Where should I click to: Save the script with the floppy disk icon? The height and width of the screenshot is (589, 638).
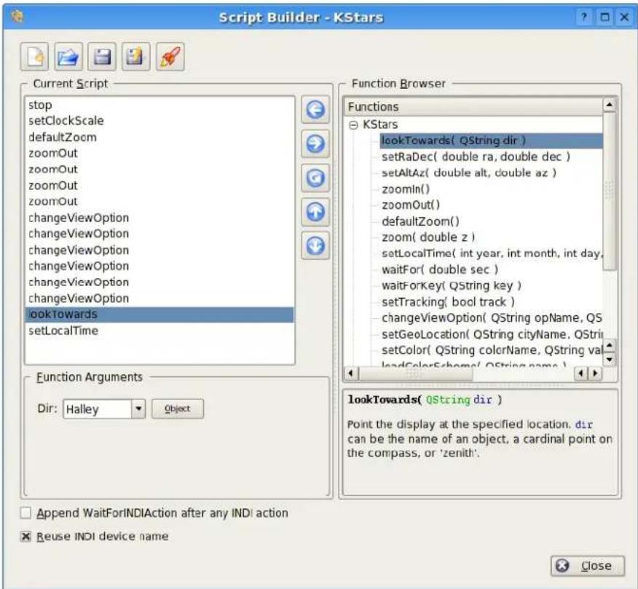[x=102, y=57]
